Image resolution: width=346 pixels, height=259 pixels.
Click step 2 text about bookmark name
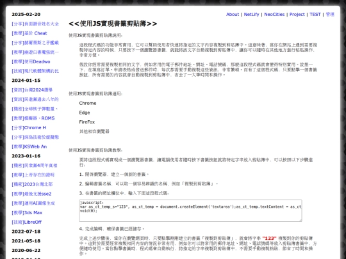click(x=149, y=184)
